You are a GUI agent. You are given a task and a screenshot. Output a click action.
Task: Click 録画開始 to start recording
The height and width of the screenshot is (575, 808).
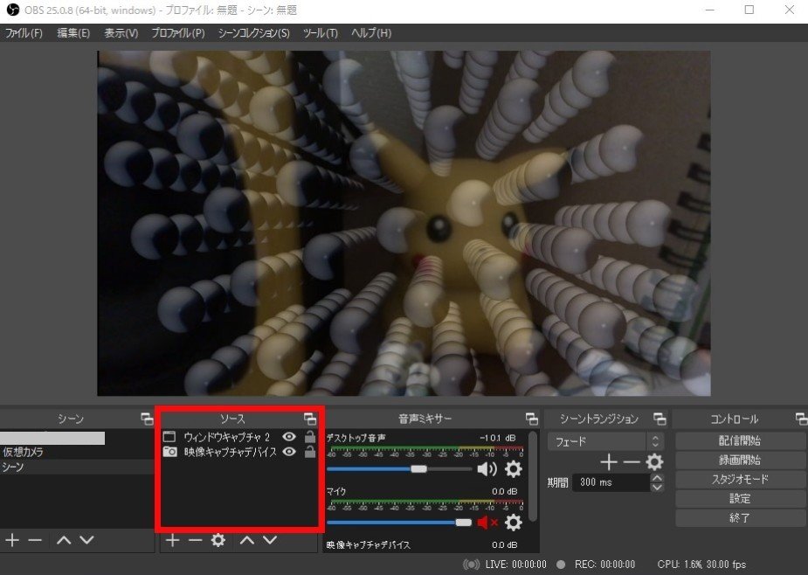[740, 460]
